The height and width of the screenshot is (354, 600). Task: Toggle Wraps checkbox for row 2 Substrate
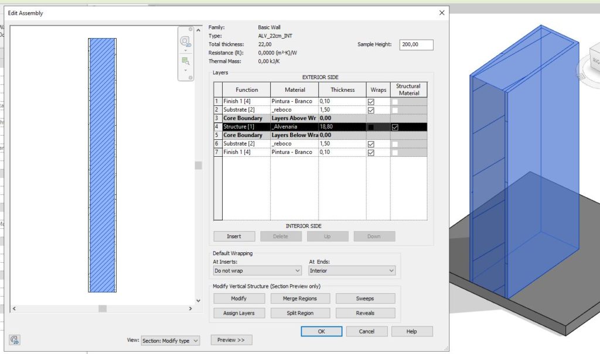coord(371,110)
